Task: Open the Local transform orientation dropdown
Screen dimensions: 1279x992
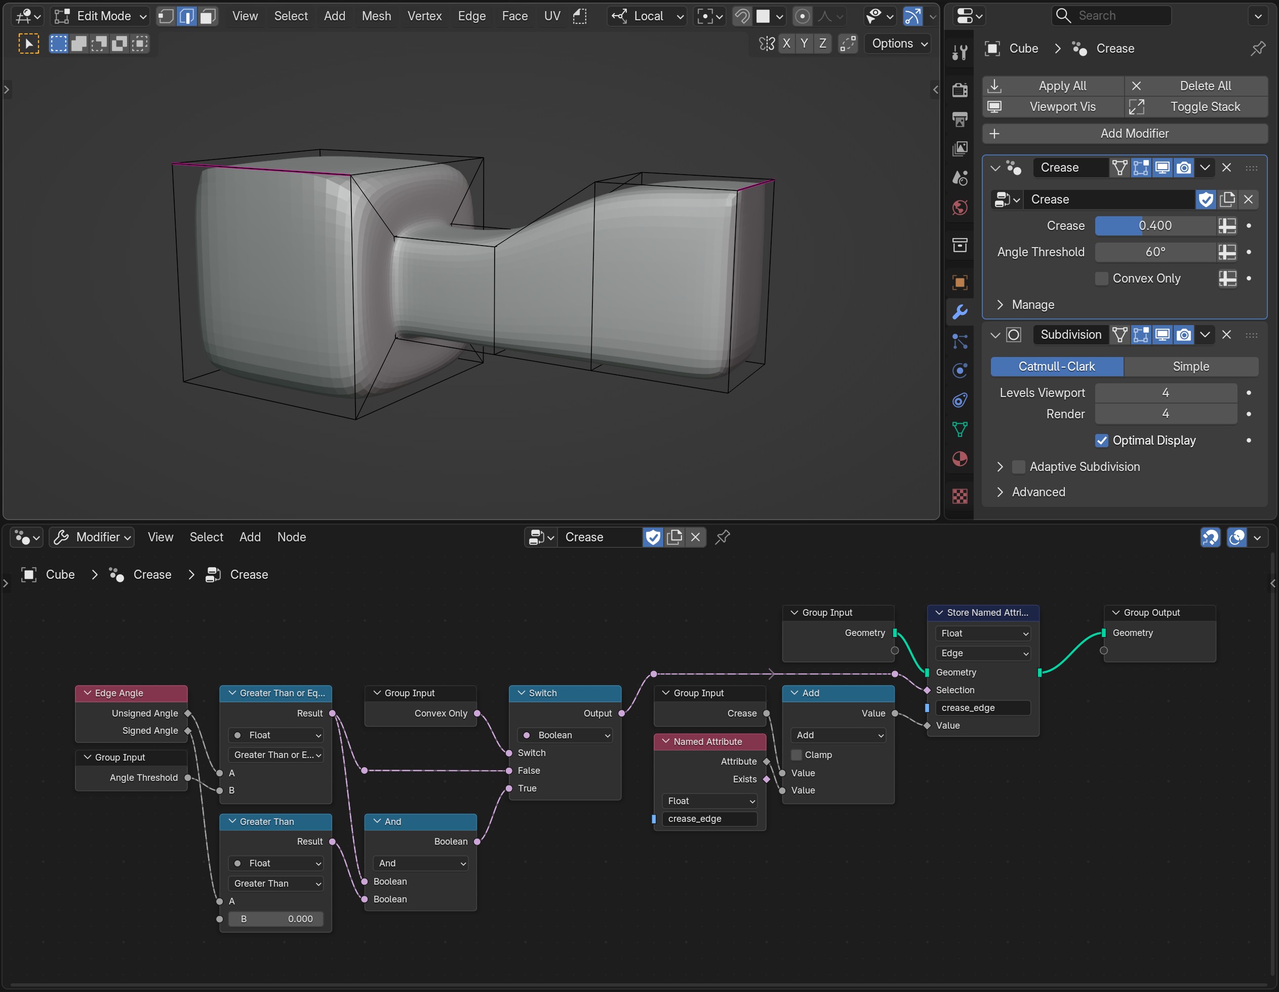Action: click(x=647, y=16)
